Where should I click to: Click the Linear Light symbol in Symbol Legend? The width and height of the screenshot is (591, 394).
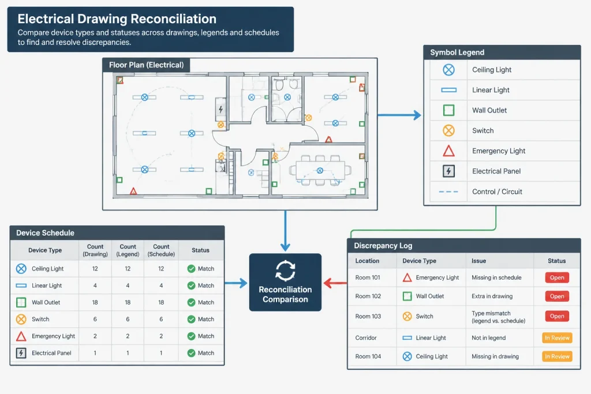[448, 90]
